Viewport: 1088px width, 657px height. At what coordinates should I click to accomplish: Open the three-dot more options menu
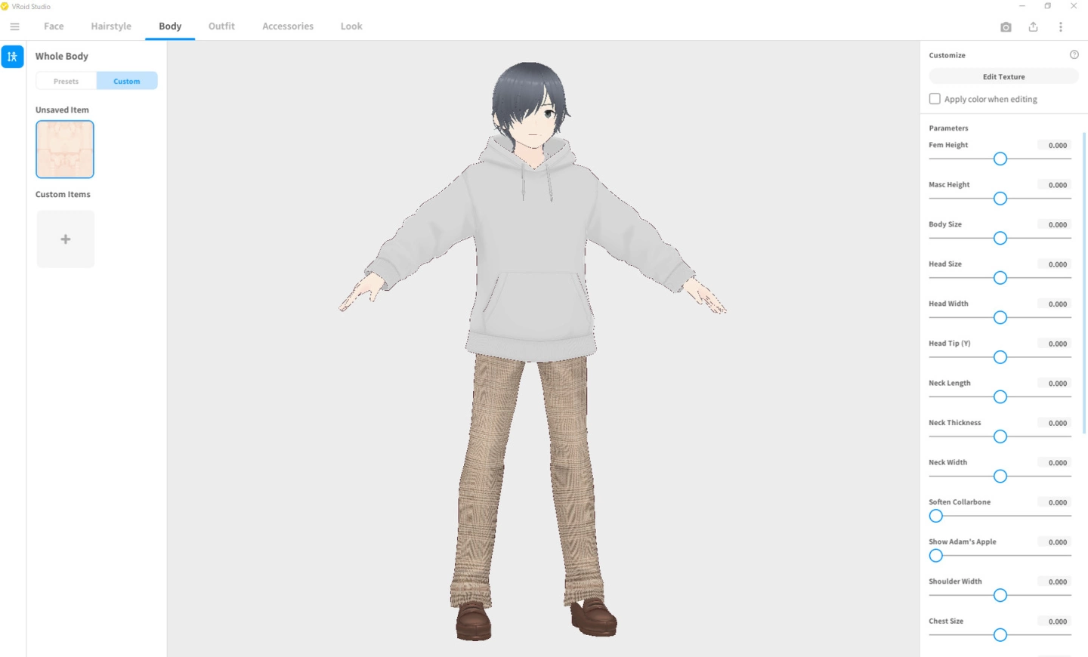(x=1061, y=26)
